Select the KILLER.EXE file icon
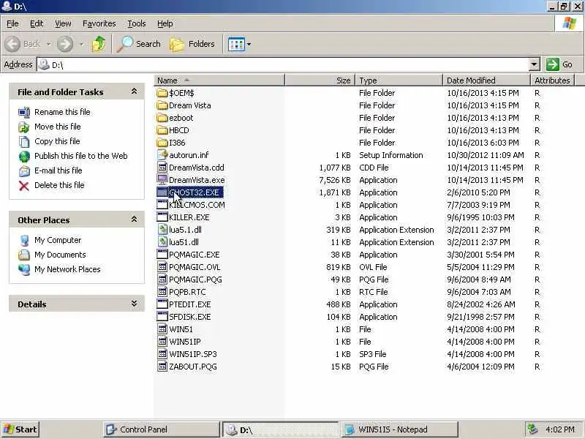The width and height of the screenshot is (585, 439). click(x=162, y=217)
